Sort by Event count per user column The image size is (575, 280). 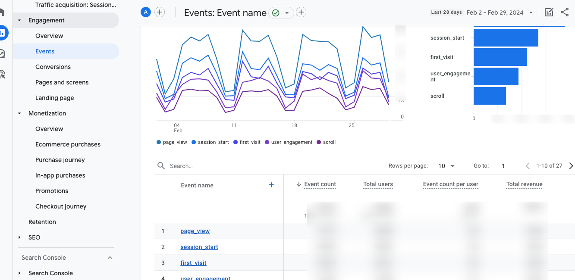pyautogui.click(x=450, y=184)
